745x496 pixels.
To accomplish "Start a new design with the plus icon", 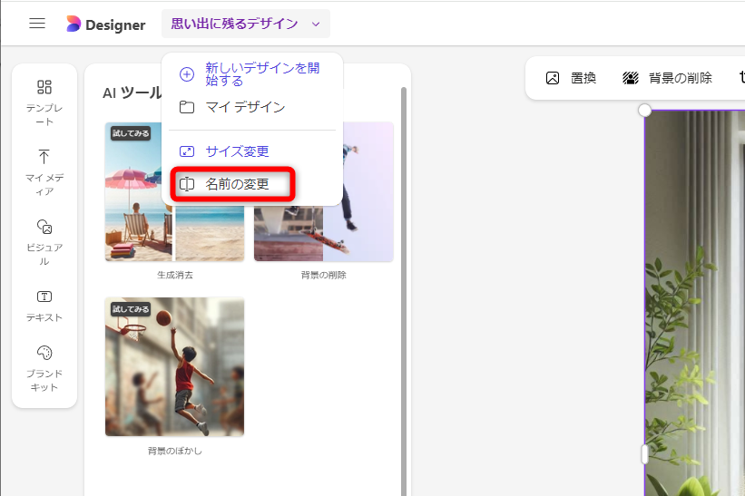I will [x=187, y=74].
